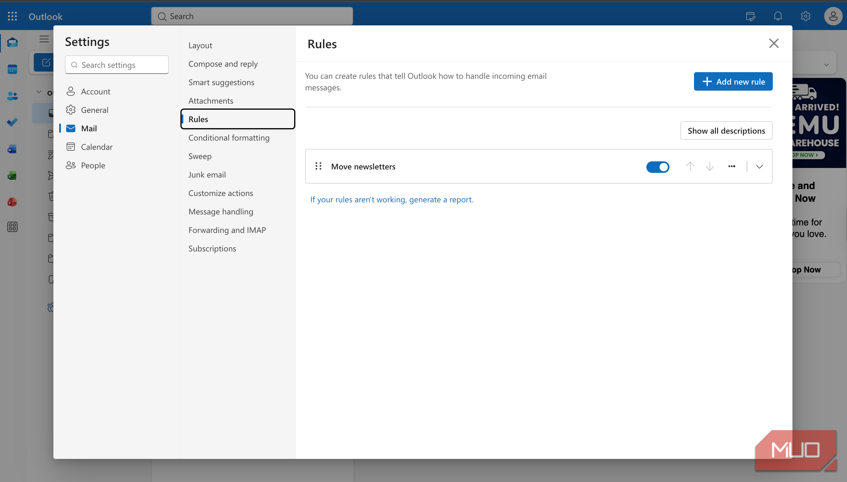Click the New mail compose icon

pos(46,62)
